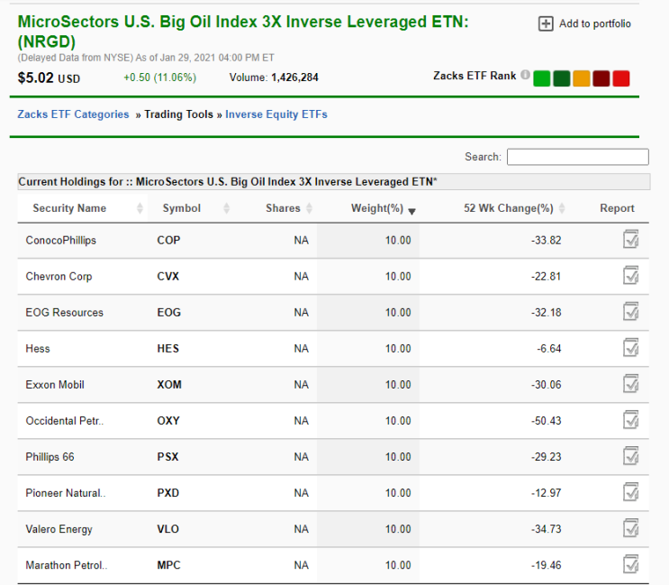Focus the holdings Search input field
The width and height of the screenshot is (669, 585).
pyautogui.click(x=578, y=157)
